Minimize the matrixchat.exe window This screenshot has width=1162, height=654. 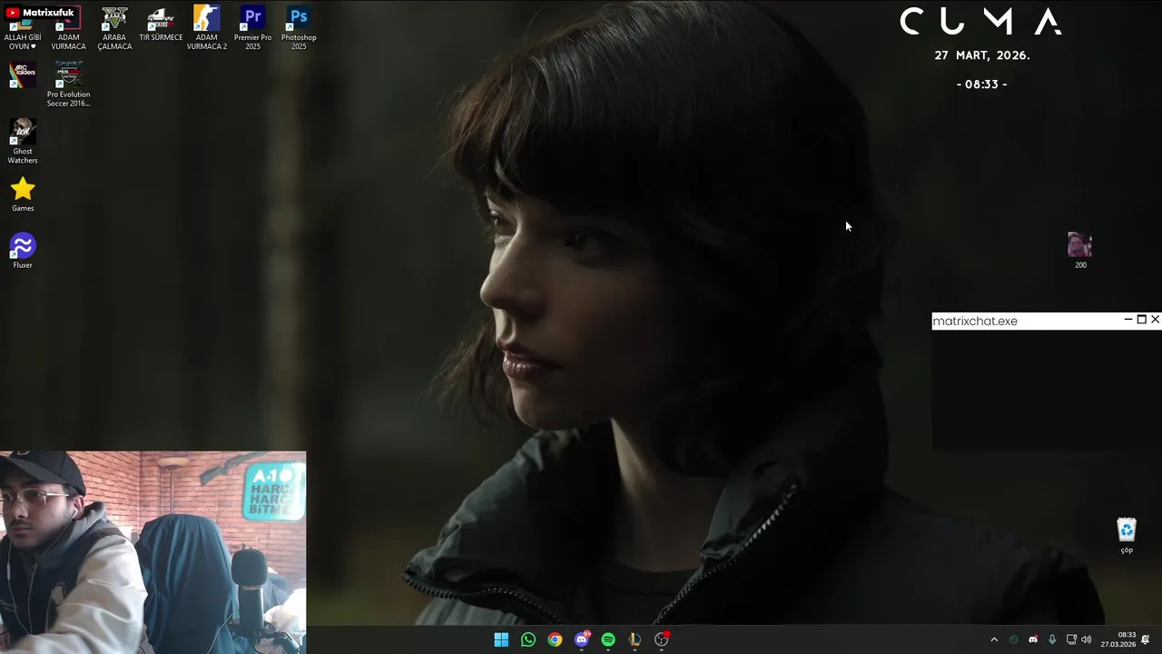click(1128, 320)
